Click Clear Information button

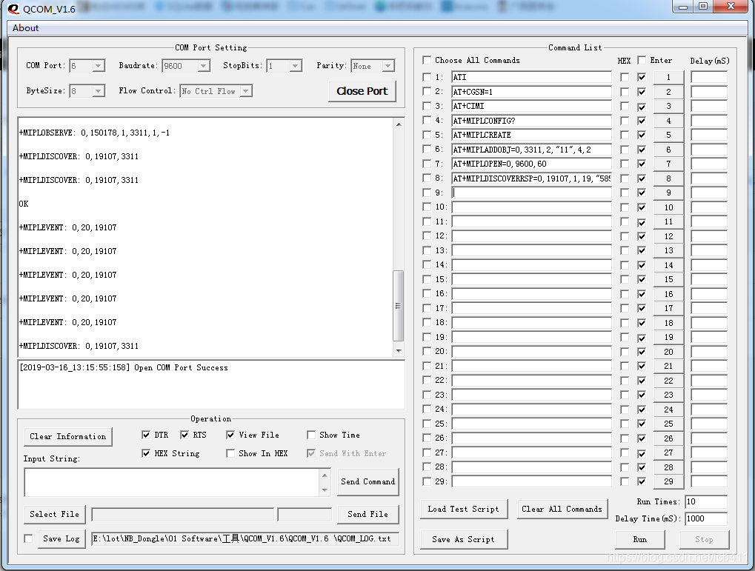pyautogui.click(x=68, y=436)
